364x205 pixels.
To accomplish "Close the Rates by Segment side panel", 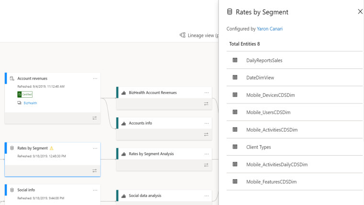I will pos(360,11).
